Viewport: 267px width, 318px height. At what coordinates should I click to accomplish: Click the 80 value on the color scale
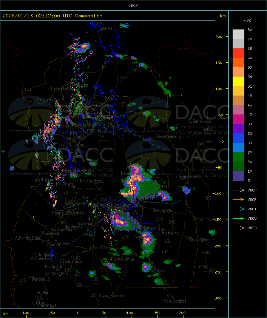point(250,29)
